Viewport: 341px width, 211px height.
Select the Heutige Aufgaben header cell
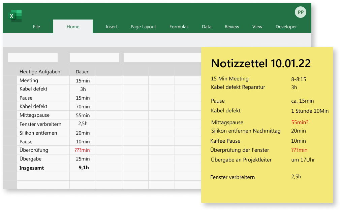pyautogui.click(x=43, y=72)
